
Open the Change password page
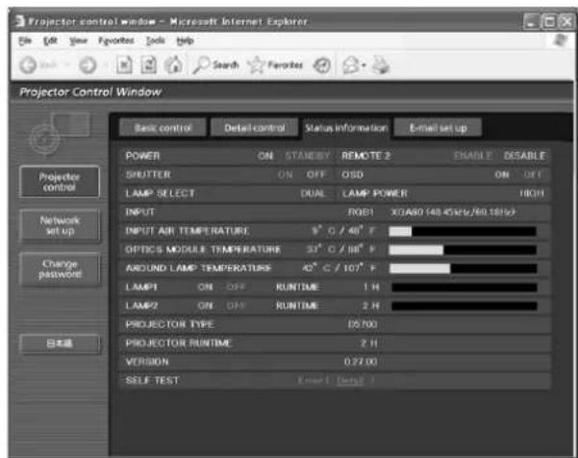60,269
